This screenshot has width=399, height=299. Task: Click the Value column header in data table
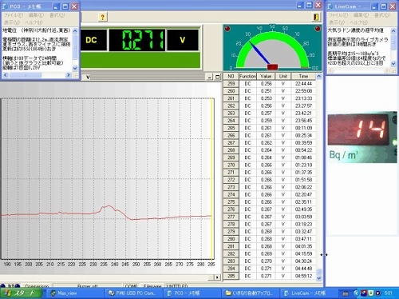(266, 77)
